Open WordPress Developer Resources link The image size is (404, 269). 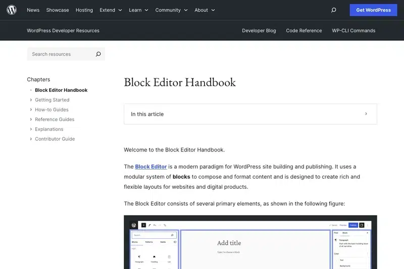63,31
